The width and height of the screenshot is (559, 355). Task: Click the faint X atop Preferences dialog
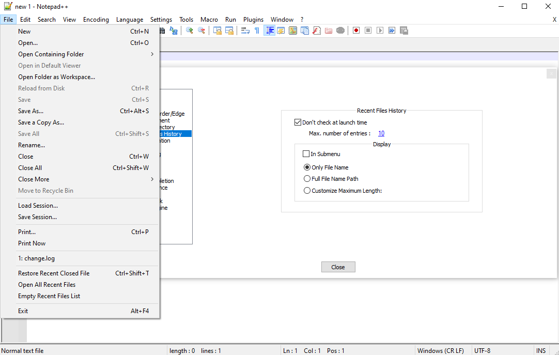click(x=551, y=74)
